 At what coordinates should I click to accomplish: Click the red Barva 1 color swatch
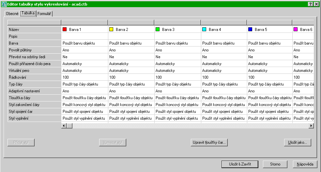[x=65, y=29]
